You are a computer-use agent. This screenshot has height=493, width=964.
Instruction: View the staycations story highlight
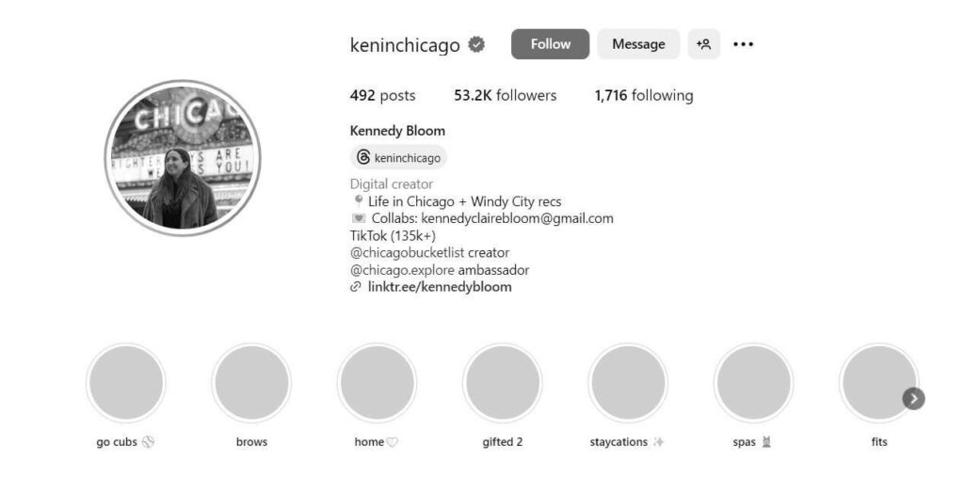pyautogui.click(x=628, y=382)
